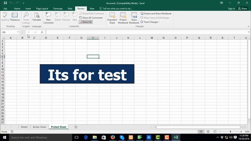This screenshot has height=141, width=251.
Task: Open the Action Center notifications icon
Action: (x=235, y=137)
